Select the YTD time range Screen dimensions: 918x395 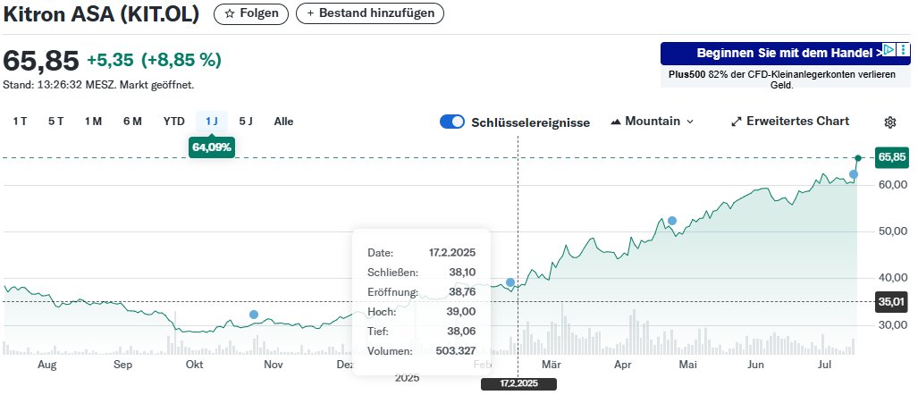click(x=174, y=122)
